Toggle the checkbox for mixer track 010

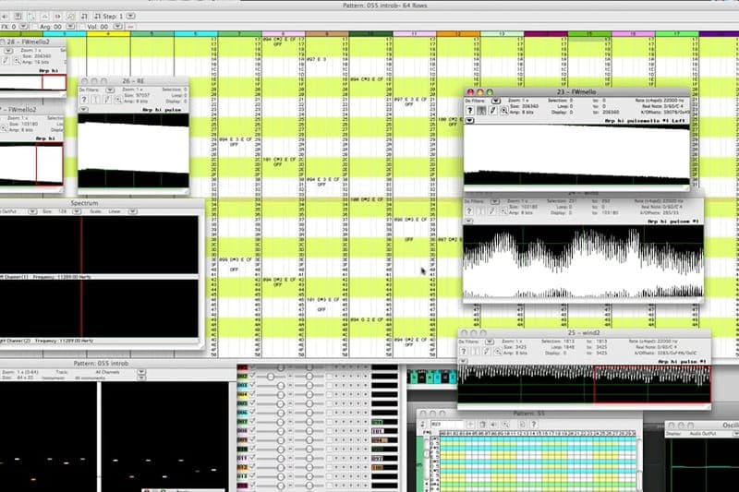(252, 449)
